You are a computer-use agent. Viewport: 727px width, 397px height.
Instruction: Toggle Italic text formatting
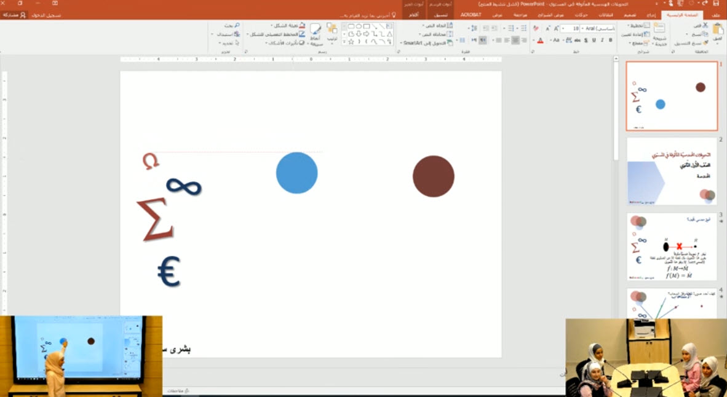pos(602,40)
